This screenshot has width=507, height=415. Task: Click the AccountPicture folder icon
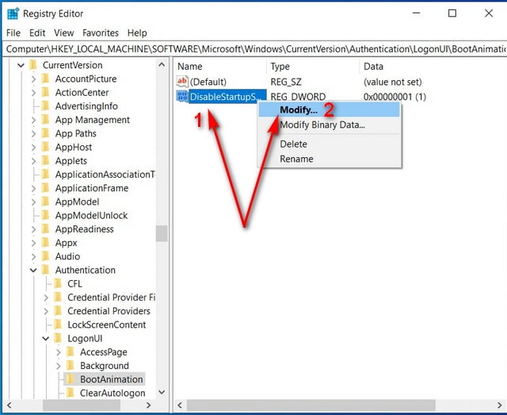[45, 79]
